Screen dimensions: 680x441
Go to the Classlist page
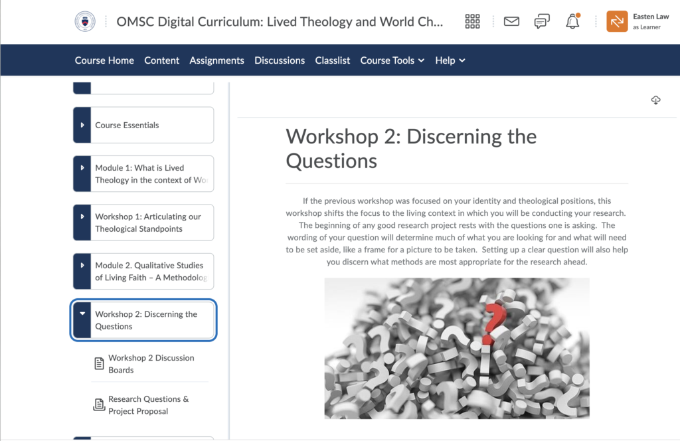332,60
